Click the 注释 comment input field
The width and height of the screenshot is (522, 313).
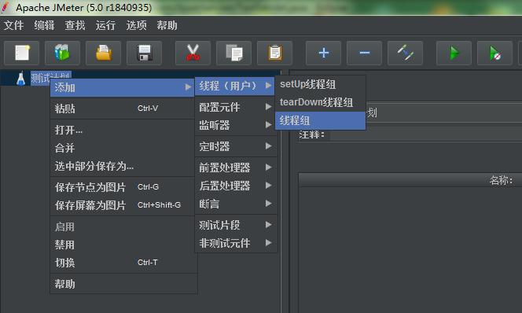point(425,134)
